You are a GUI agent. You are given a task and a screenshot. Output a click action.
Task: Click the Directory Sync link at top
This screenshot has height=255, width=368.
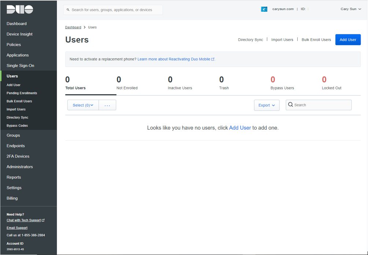coord(250,40)
